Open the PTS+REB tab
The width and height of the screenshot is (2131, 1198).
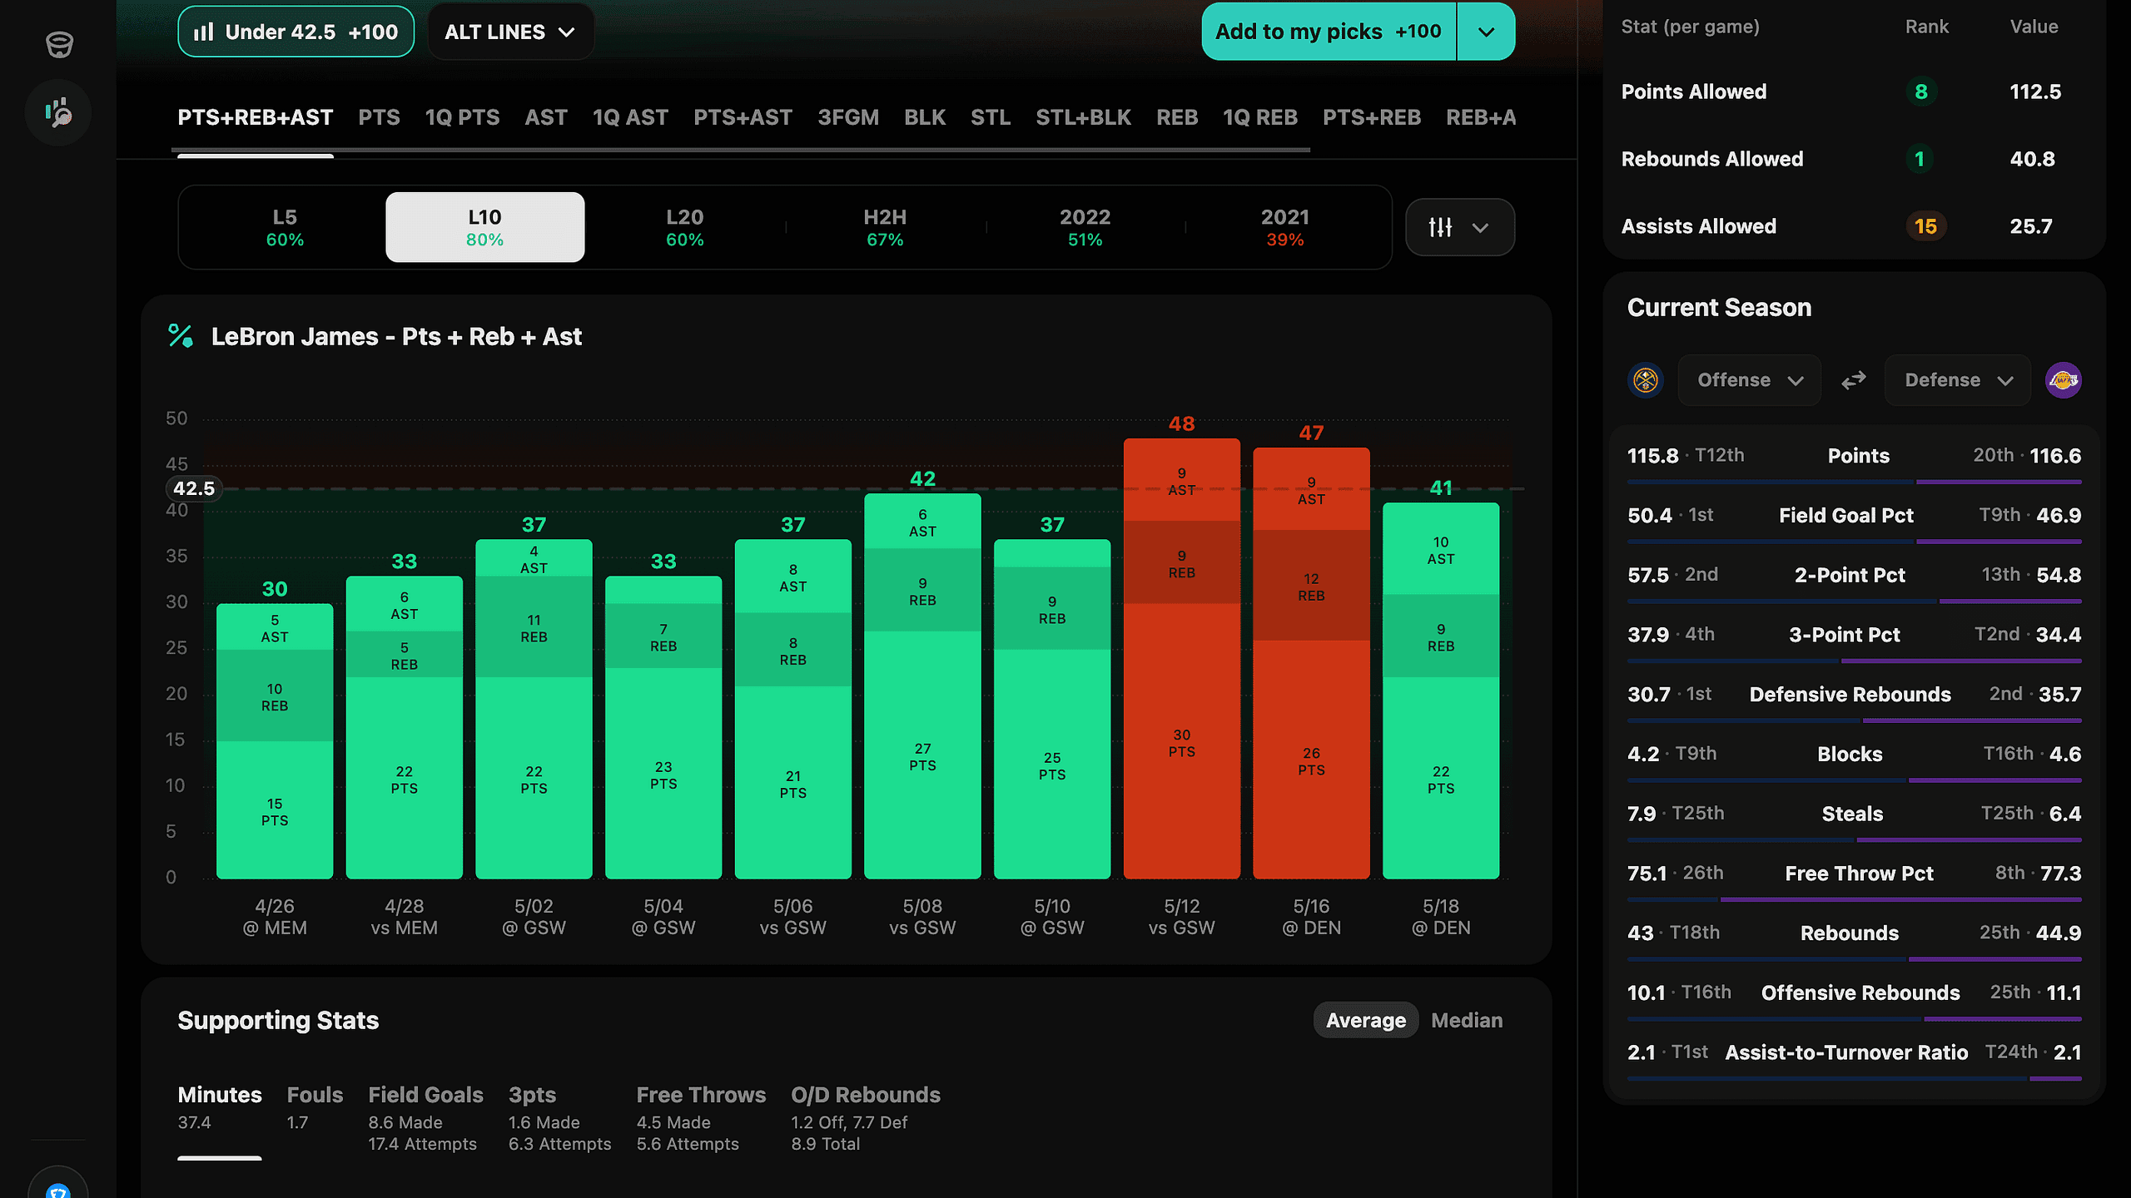(x=1372, y=117)
